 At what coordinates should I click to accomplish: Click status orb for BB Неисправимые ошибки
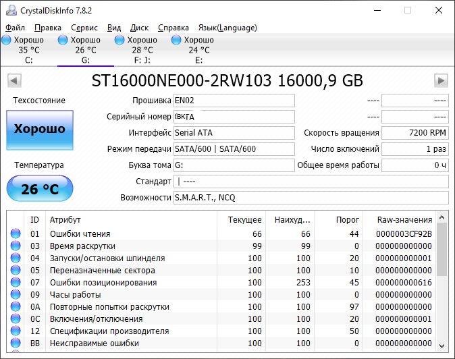tap(16, 343)
